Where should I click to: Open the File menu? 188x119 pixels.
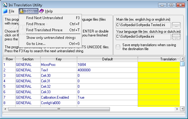[12, 11]
